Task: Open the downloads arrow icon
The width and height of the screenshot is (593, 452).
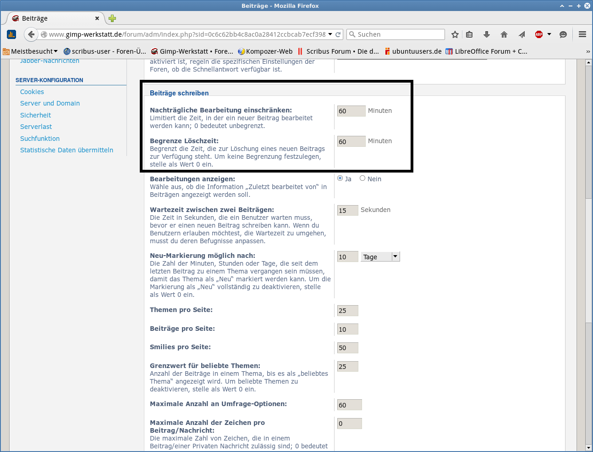Action: [x=487, y=34]
